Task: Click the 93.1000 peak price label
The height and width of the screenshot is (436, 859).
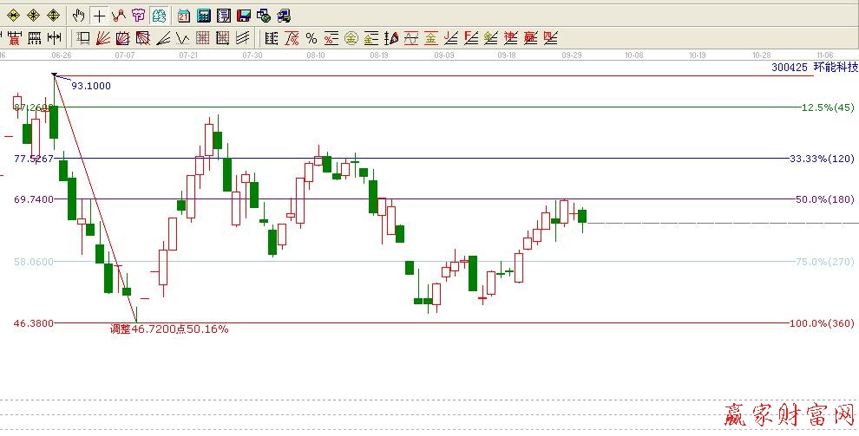Action: [90, 85]
